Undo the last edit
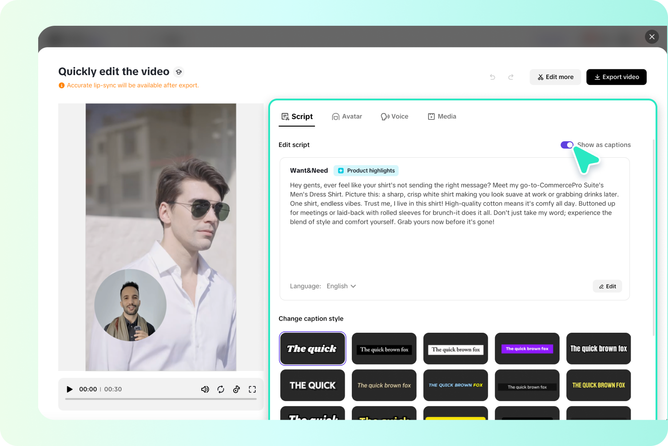 [493, 77]
